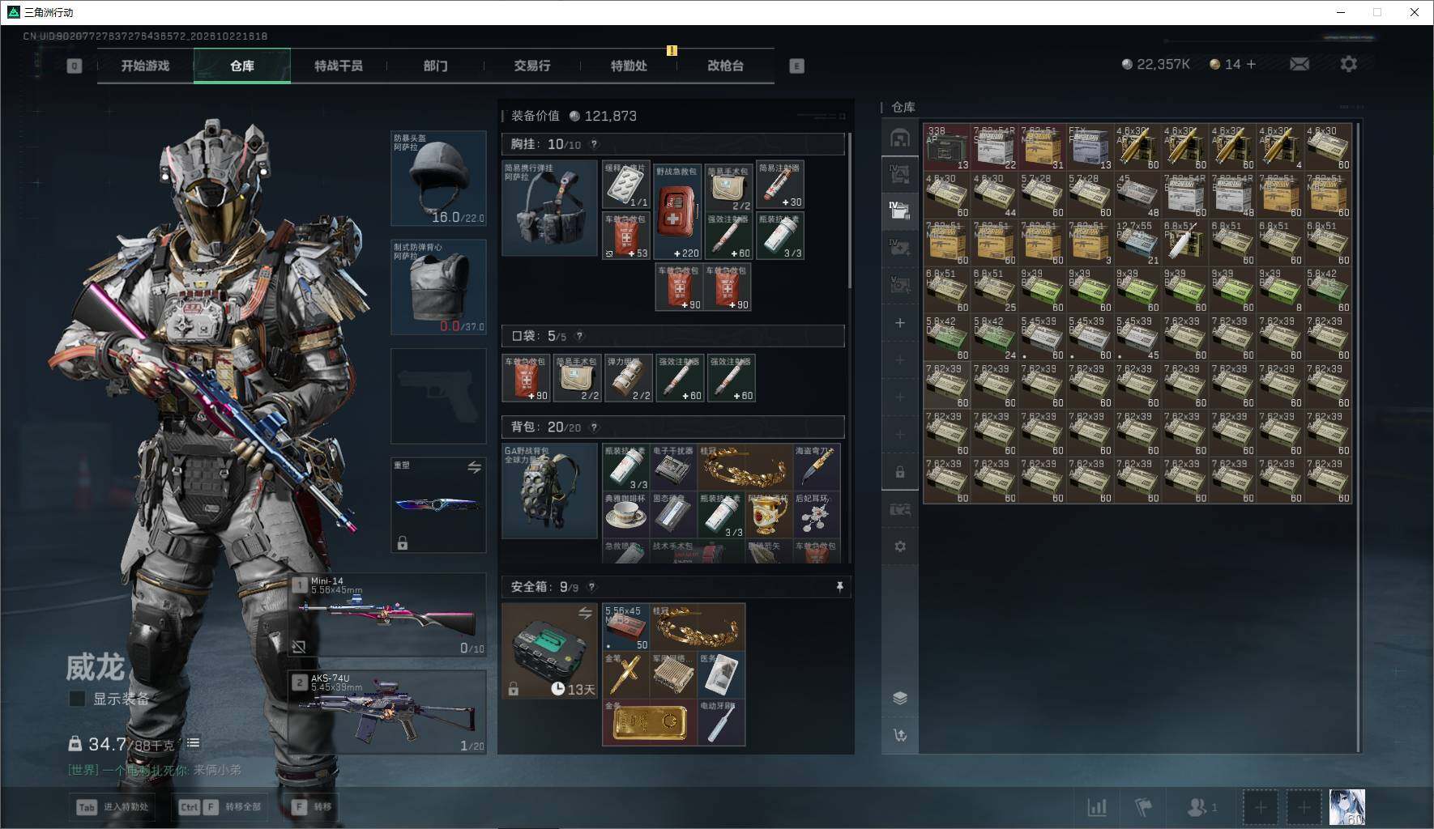Open the stack layers icon in warehouse sidebar
Image resolution: width=1434 pixels, height=829 pixels.
pyautogui.click(x=899, y=698)
